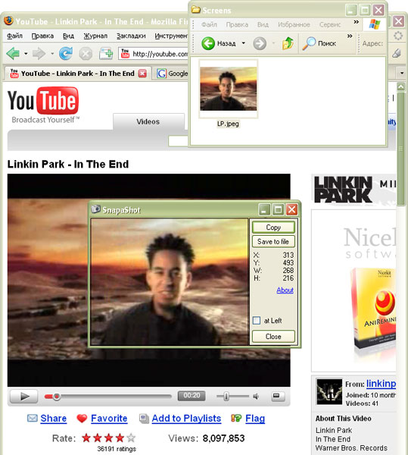Click the Firefox reload page icon
Image resolution: width=408 pixels, height=455 pixels.
pyautogui.click(x=66, y=53)
